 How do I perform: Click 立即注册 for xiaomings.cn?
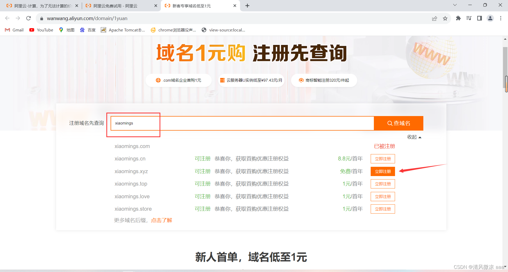click(x=383, y=159)
